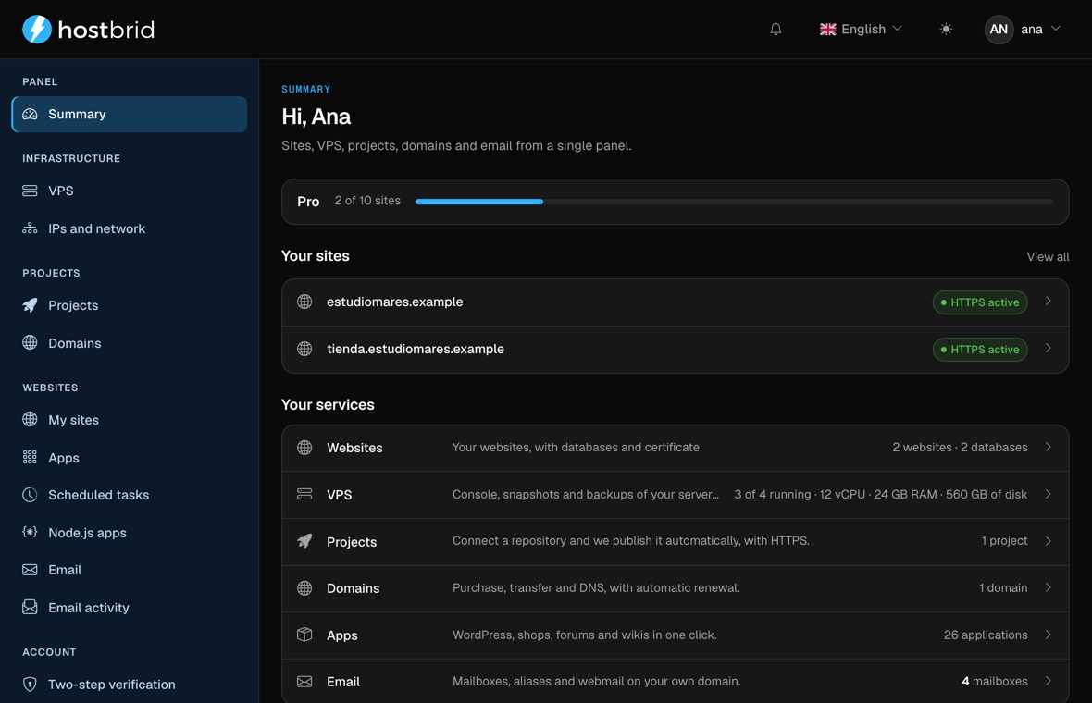
Task: Click the Scheduled tasks clock icon
Action: 30,495
